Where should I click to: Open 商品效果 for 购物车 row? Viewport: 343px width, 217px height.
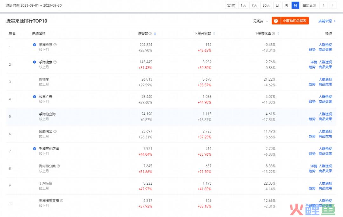325,84
